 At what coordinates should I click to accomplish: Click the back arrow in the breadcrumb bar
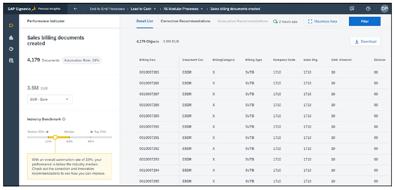tap(75, 9)
